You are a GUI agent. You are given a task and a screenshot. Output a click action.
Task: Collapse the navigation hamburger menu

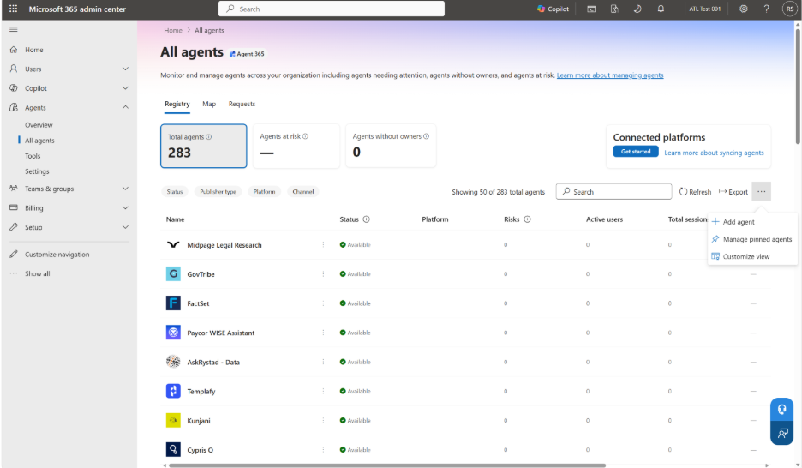[x=14, y=30]
